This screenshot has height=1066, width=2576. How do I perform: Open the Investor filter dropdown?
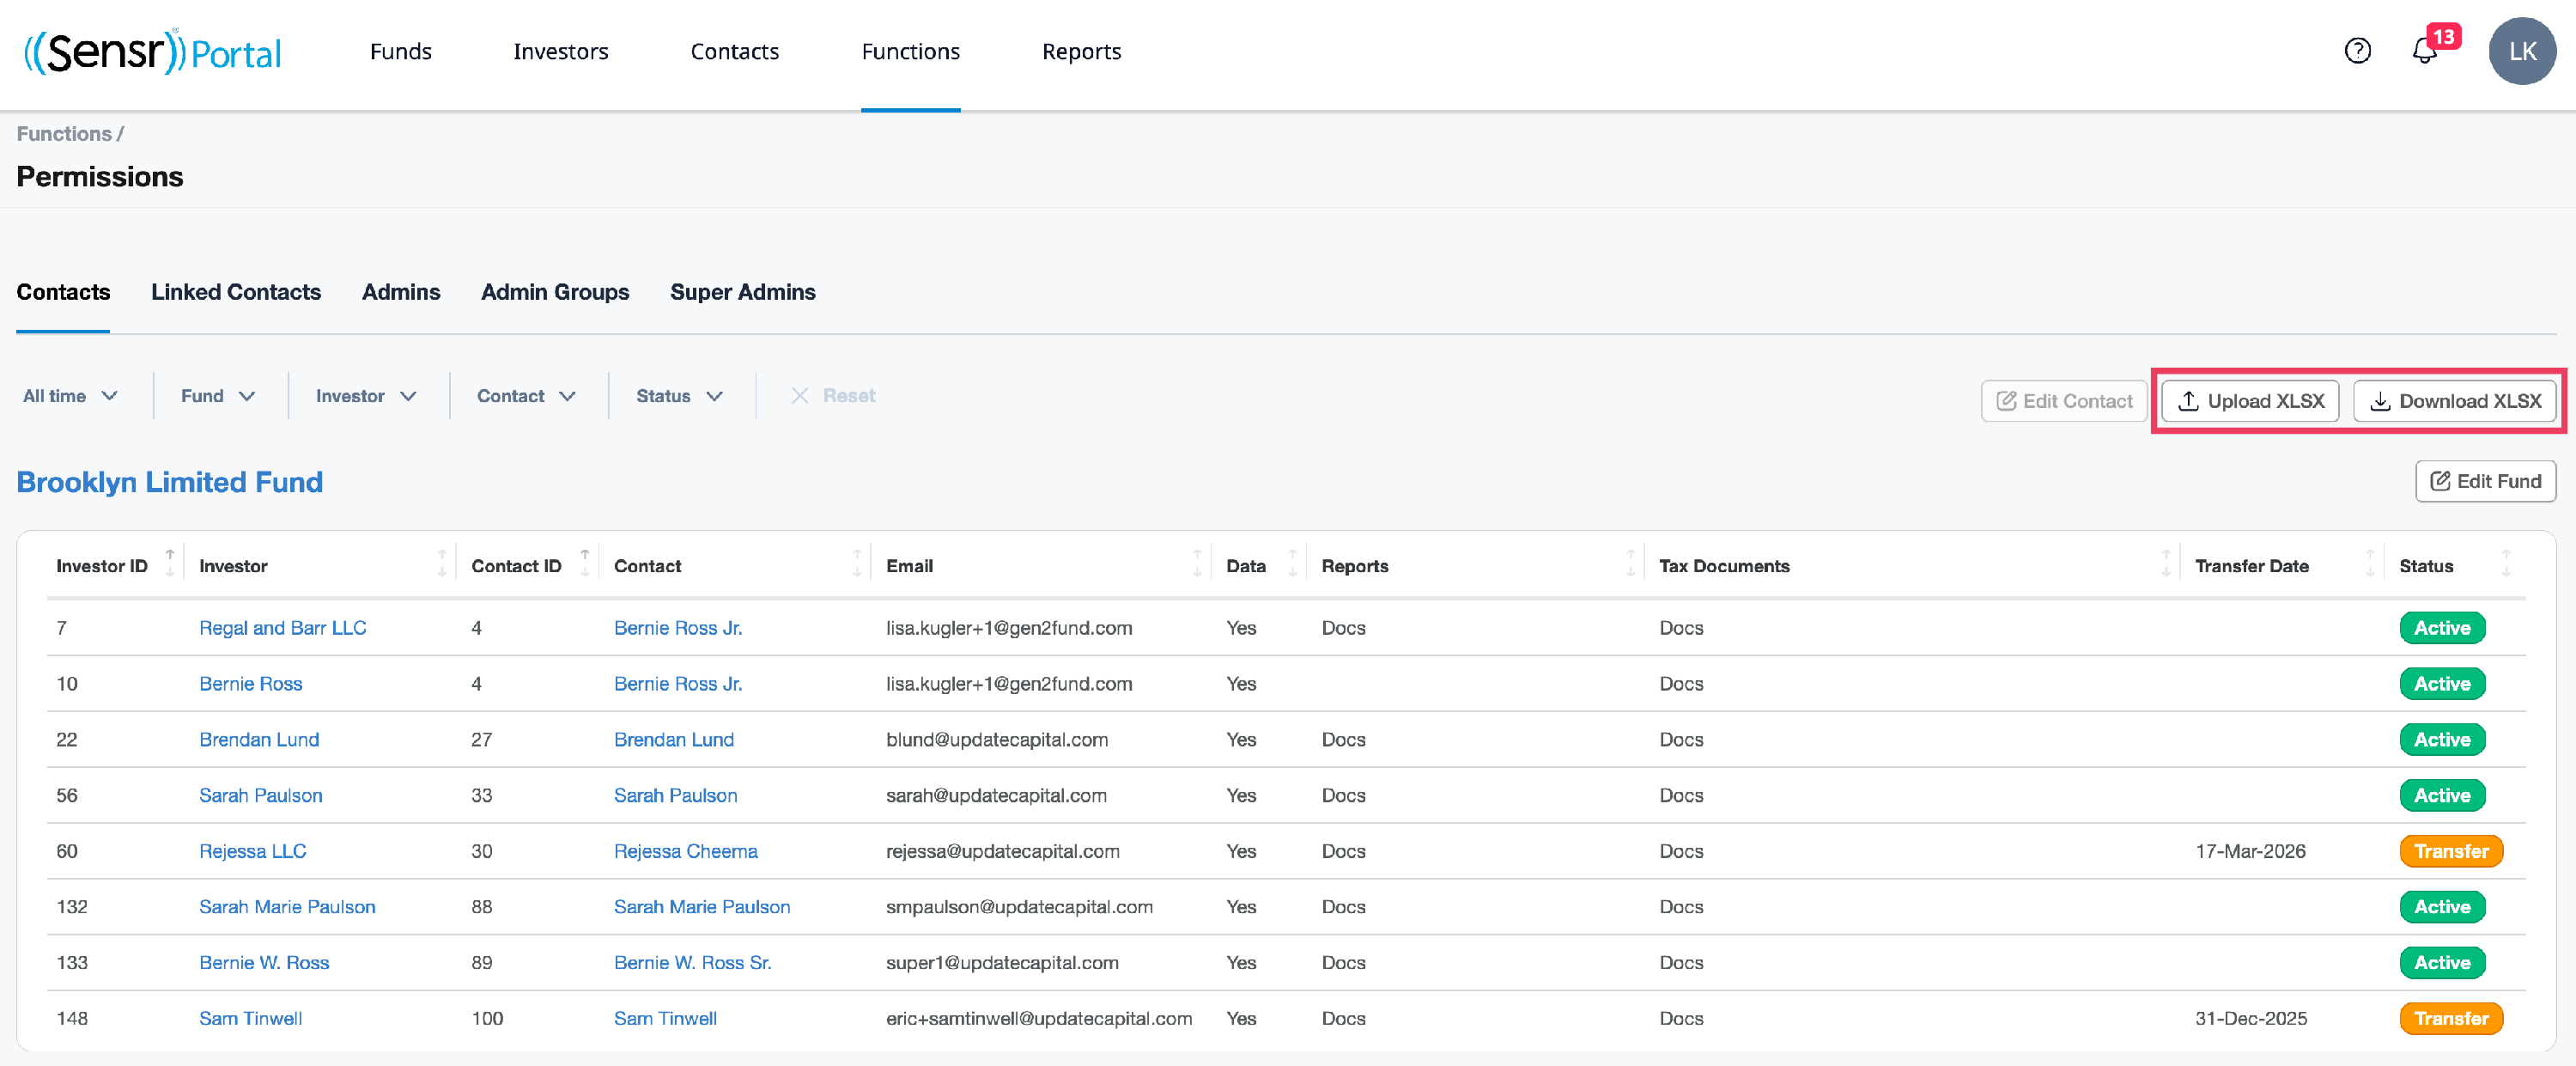tap(366, 396)
